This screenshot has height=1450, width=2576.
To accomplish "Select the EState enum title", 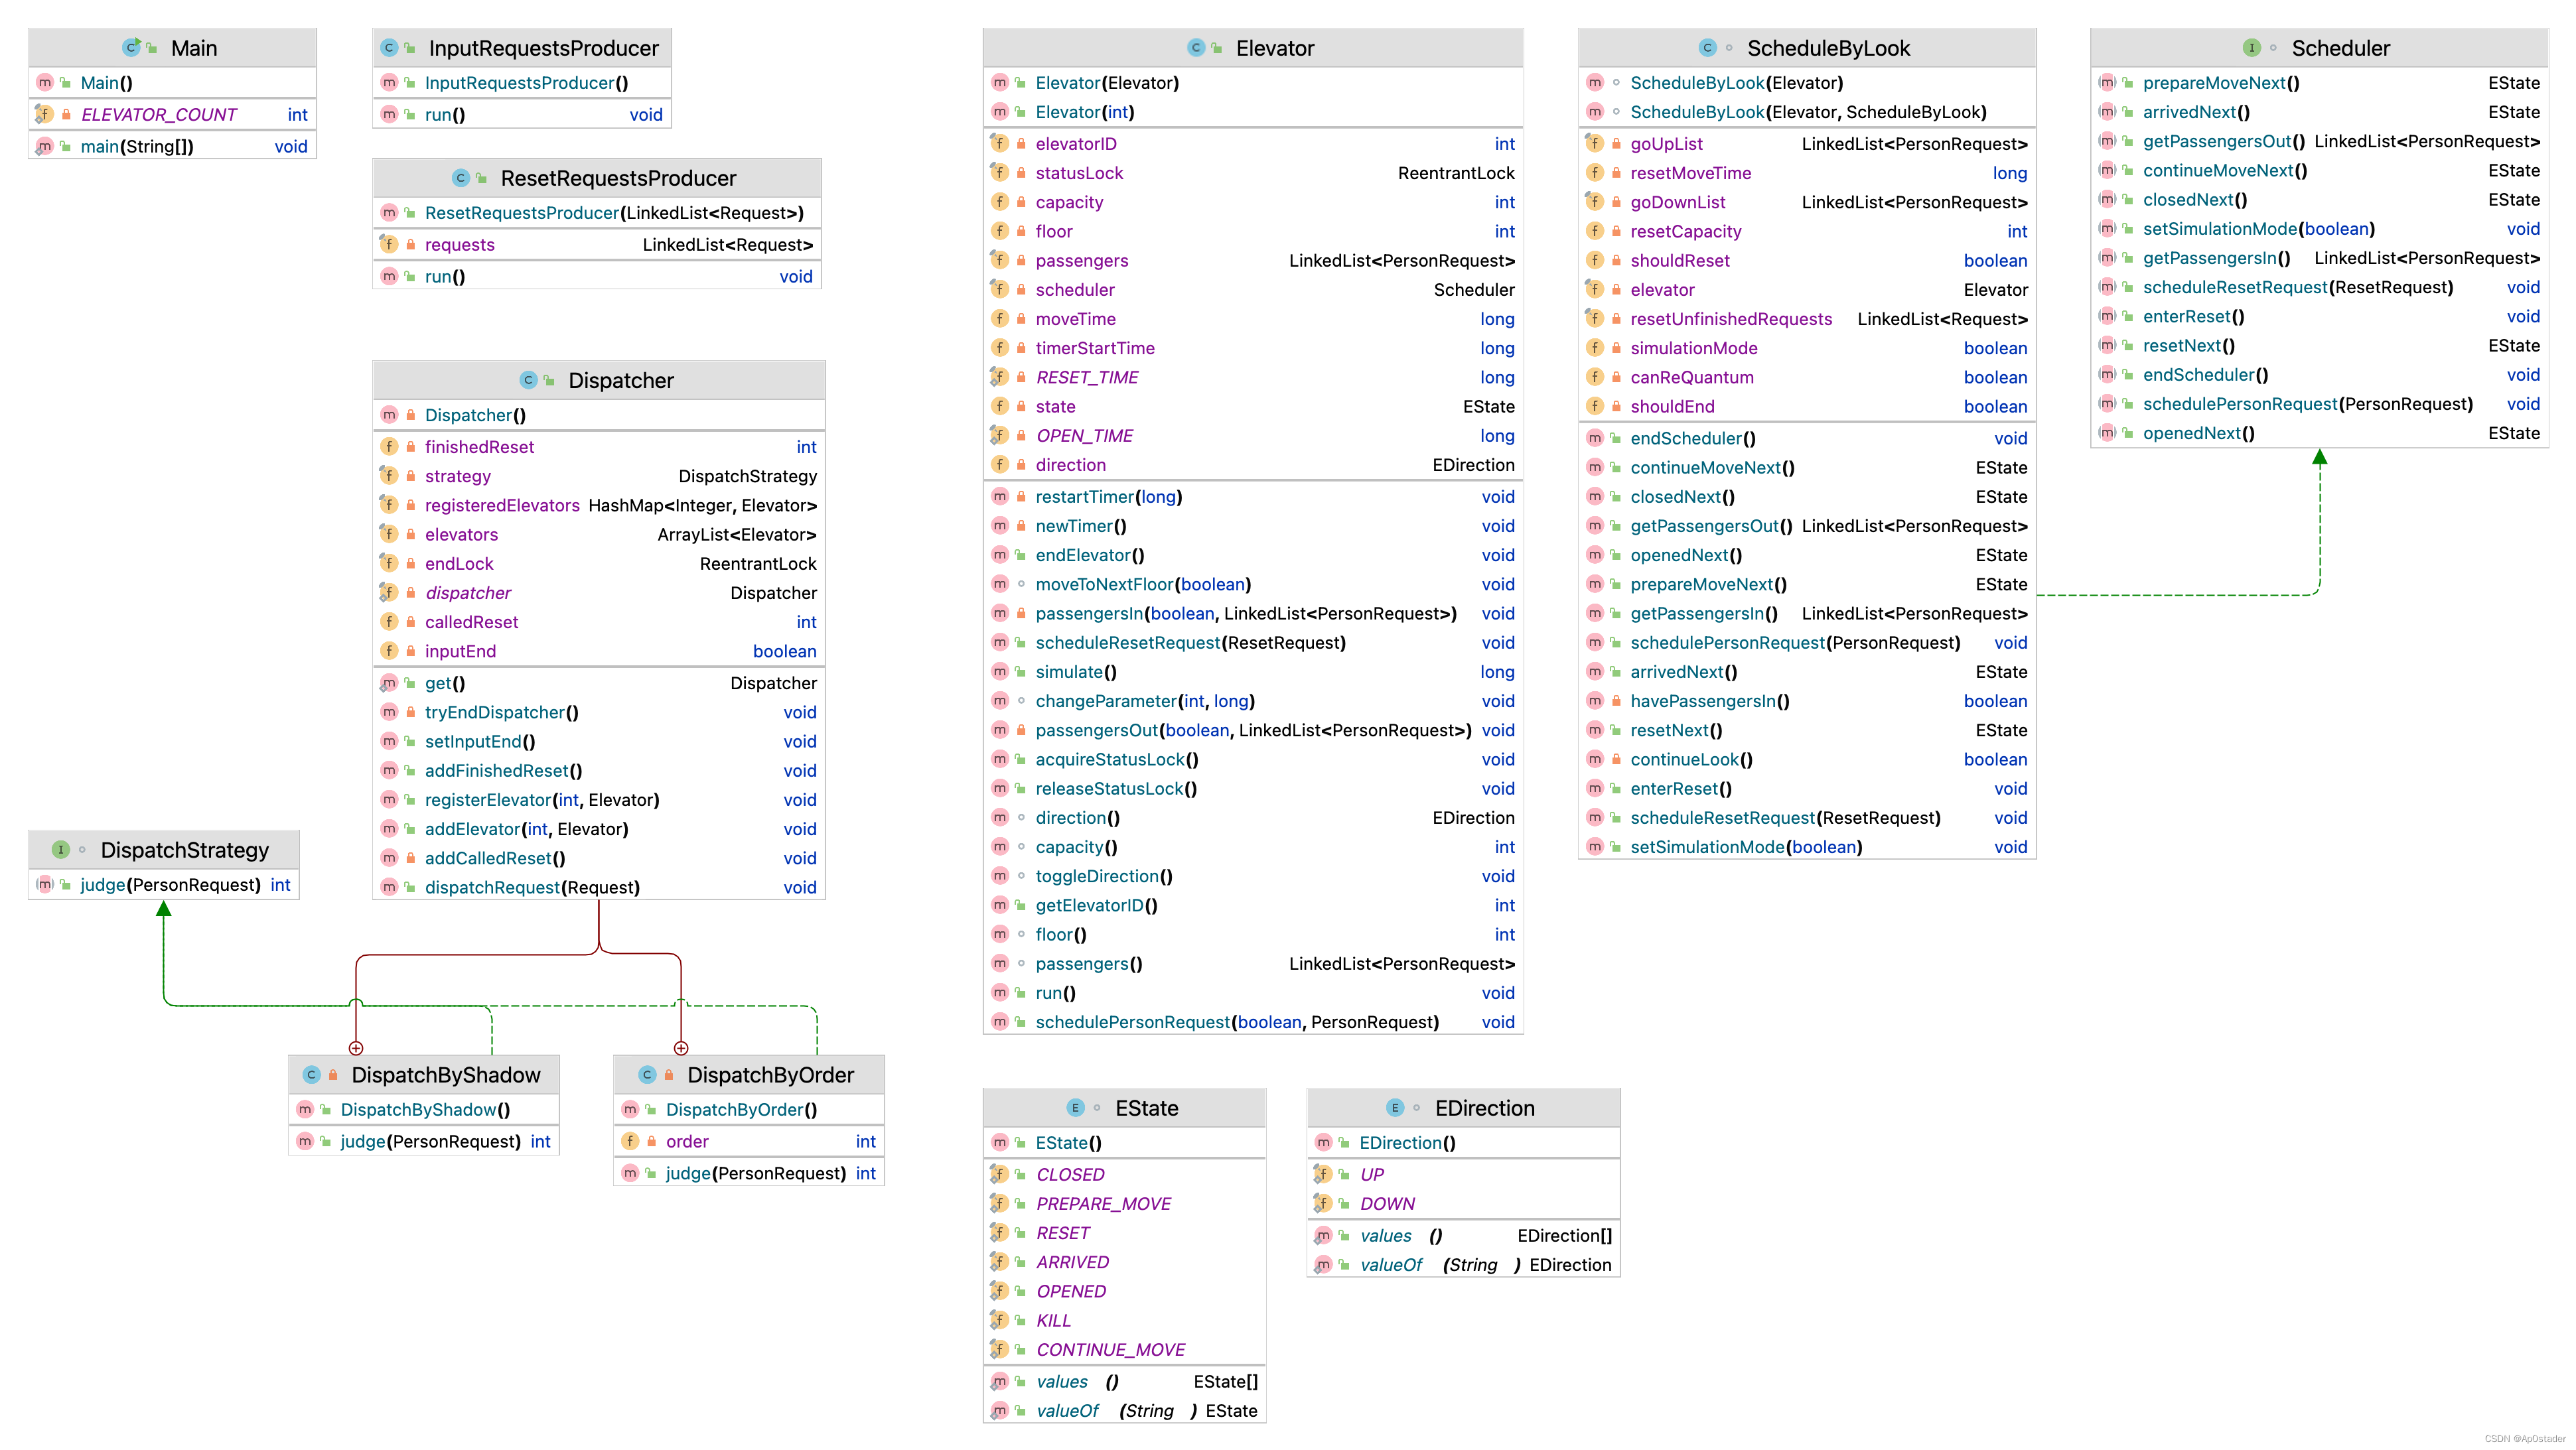I will pos(1147,1108).
